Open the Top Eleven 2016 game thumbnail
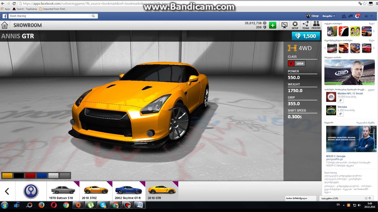Image resolution: width=378 pixels, height=212 pixels. (x=332, y=31)
